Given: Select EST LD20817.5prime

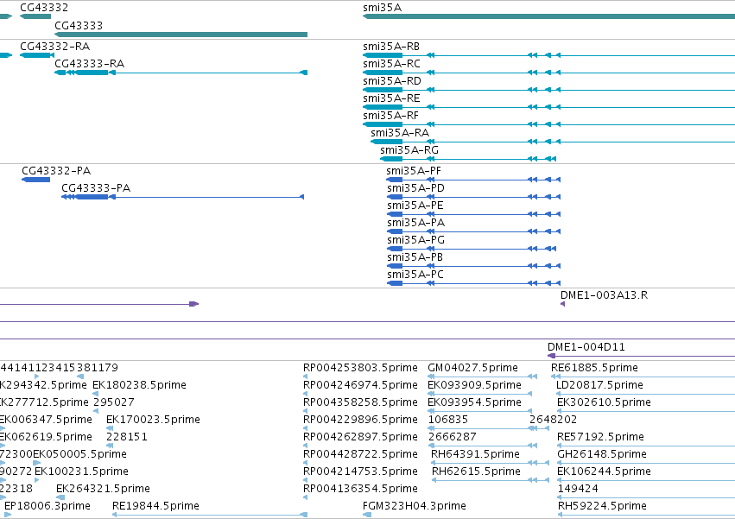Looking at the screenshot, I should click(x=599, y=385).
